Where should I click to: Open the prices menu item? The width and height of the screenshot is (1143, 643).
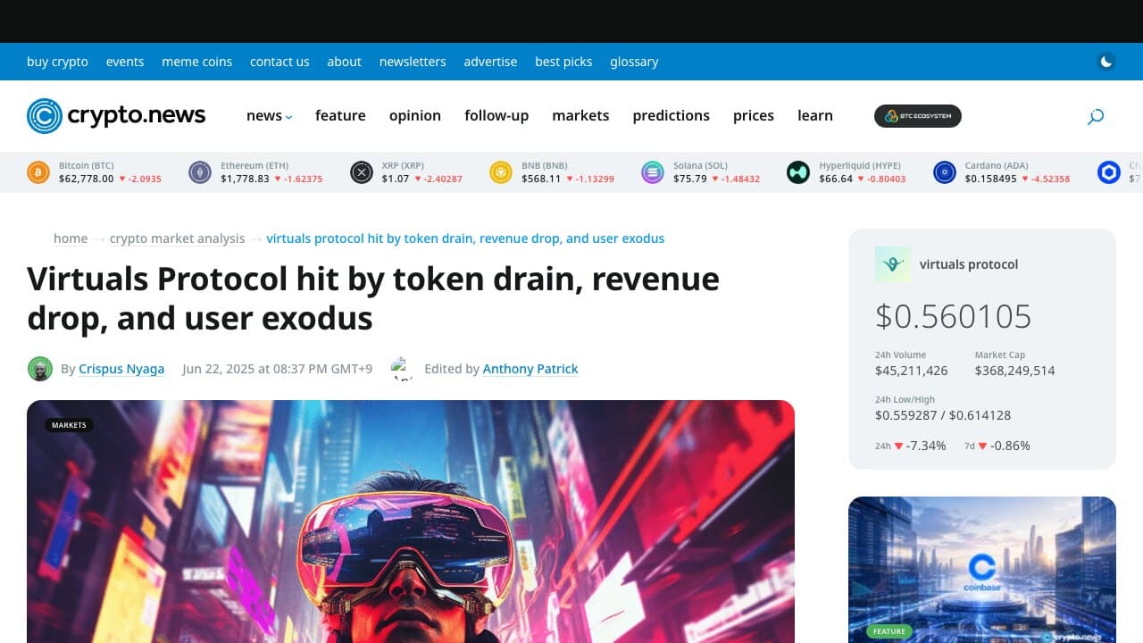pos(754,116)
